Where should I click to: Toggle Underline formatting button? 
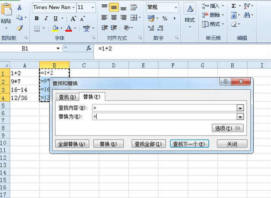point(56,19)
